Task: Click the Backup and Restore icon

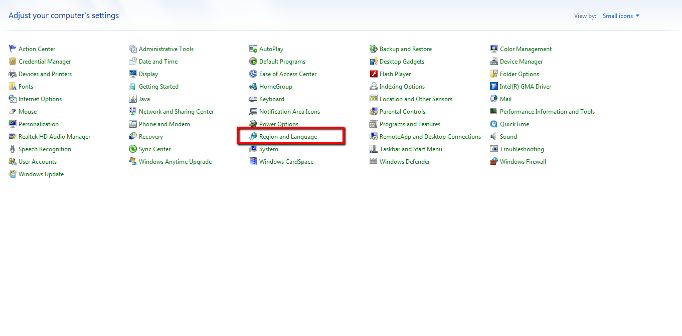Action: coord(374,49)
